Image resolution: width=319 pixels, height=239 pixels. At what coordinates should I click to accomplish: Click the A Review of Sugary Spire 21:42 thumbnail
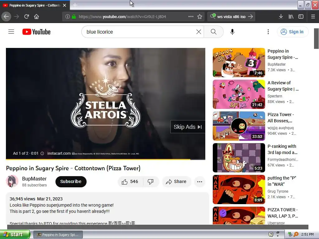click(x=239, y=94)
